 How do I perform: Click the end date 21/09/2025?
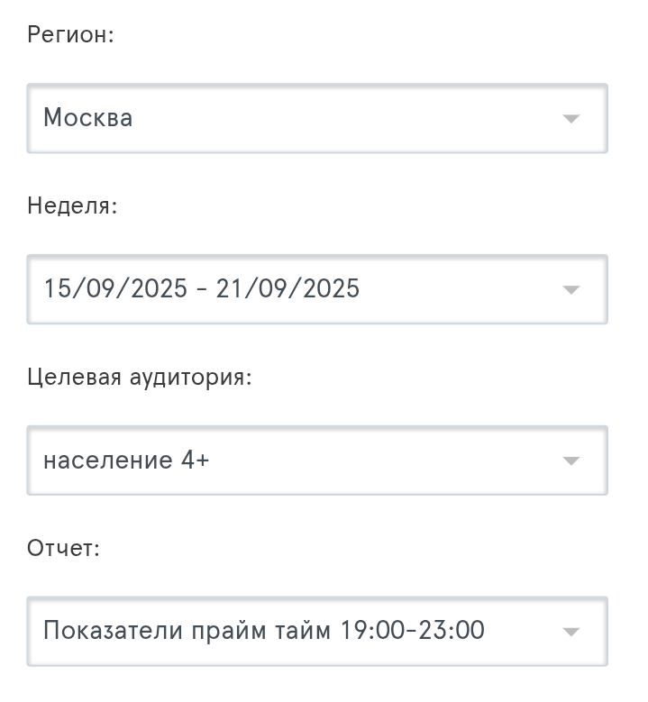coord(287,289)
